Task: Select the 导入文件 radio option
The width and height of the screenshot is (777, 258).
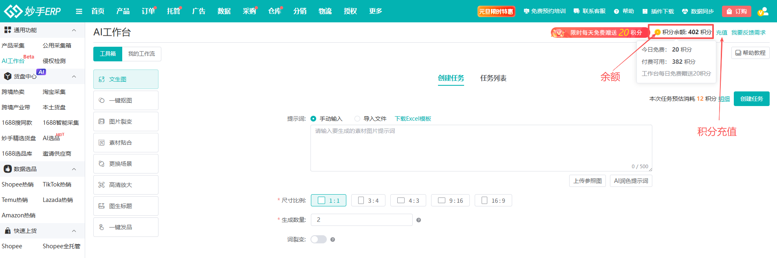Action: pyautogui.click(x=357, y=119)
